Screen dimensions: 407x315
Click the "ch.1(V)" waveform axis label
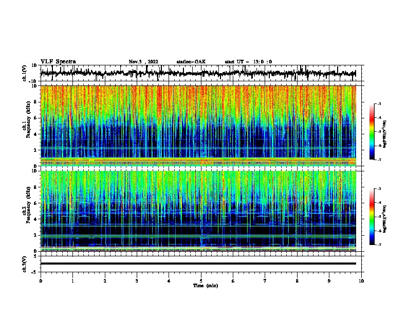[x=25, y=73]
